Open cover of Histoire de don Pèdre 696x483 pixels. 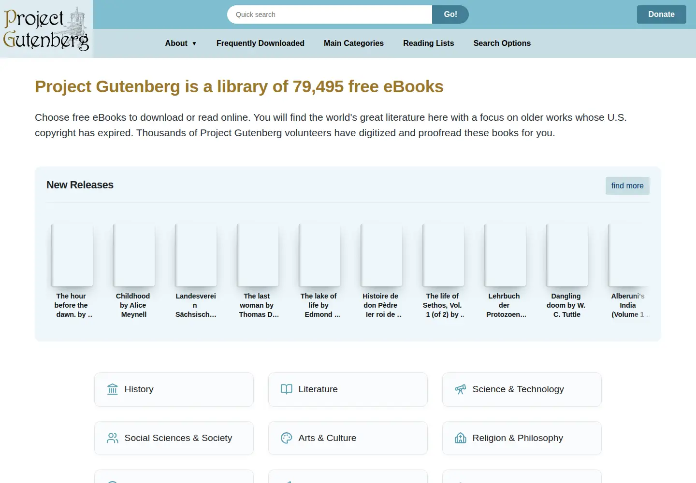pyautogui.click(x=381, y=255)
